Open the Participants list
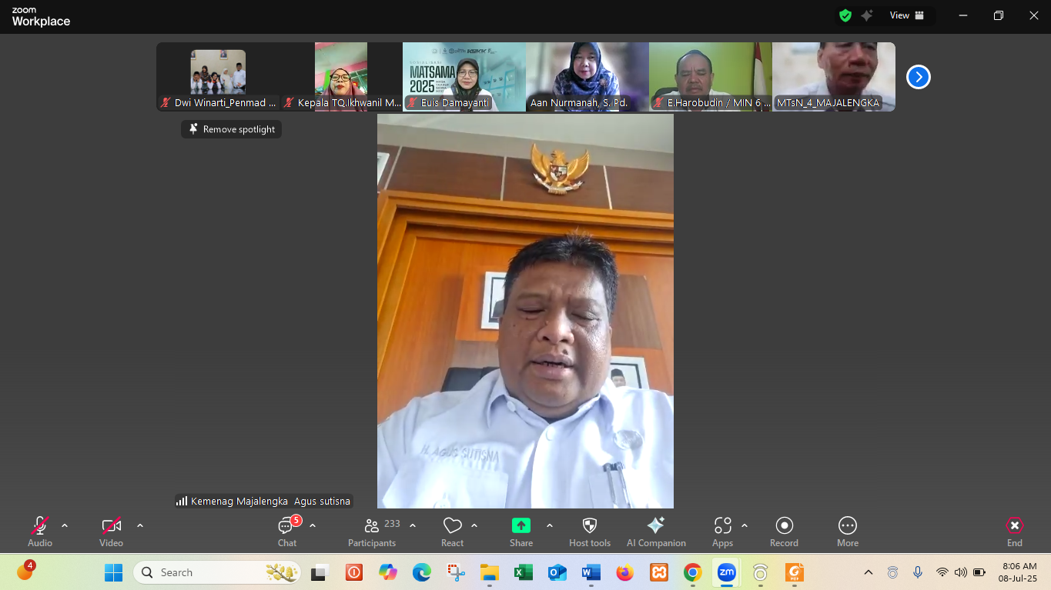1051x590 pixels. tap(372, 531)
